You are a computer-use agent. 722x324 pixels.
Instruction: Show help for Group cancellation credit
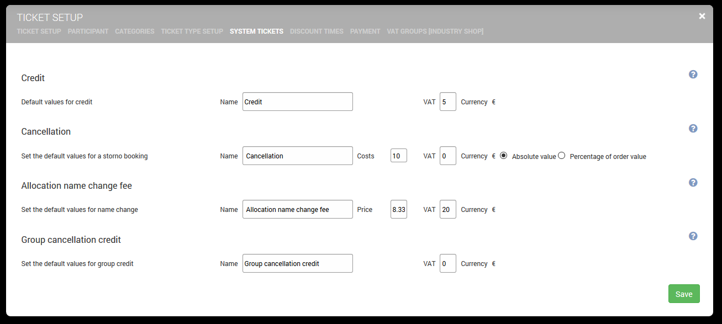coord(693,236)
